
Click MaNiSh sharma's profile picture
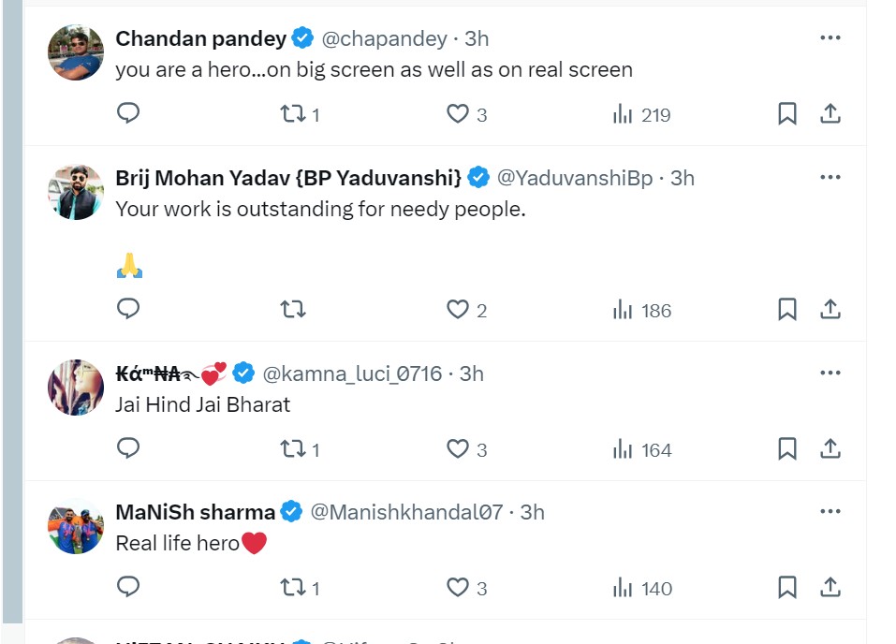point(75,527)
